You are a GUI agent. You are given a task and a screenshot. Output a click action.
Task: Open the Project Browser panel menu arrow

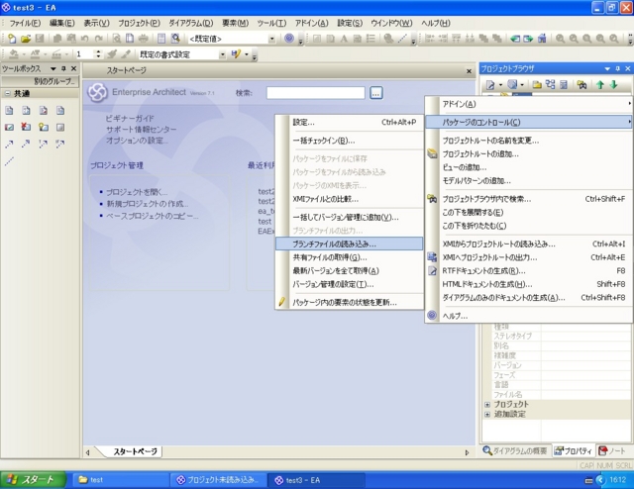(x=607, y=68)
